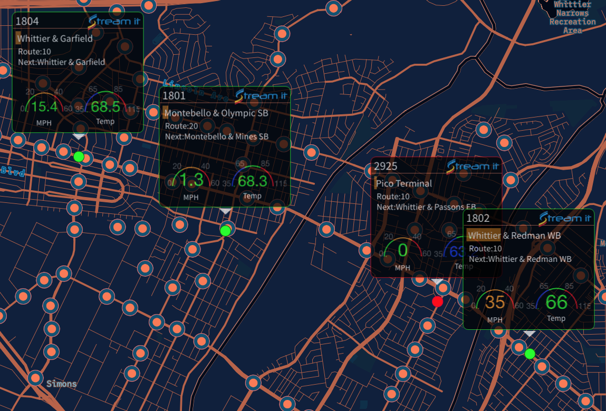Click the stop marker beside the Simons label
The width and height of the screenshot is (606, 411).
[35, 378]
